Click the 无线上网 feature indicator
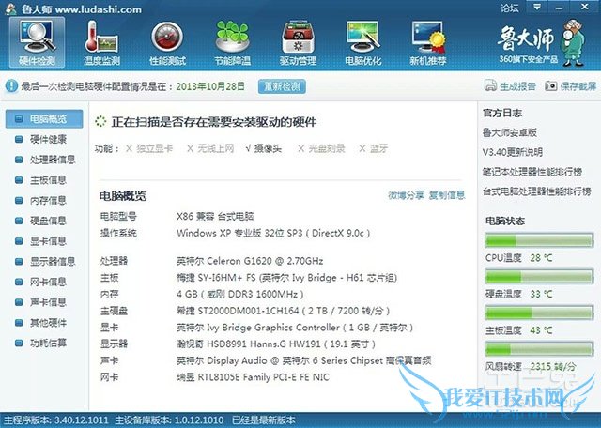This screenshot has height=428, width=601. pyautogui.click(x=210, y=148)
